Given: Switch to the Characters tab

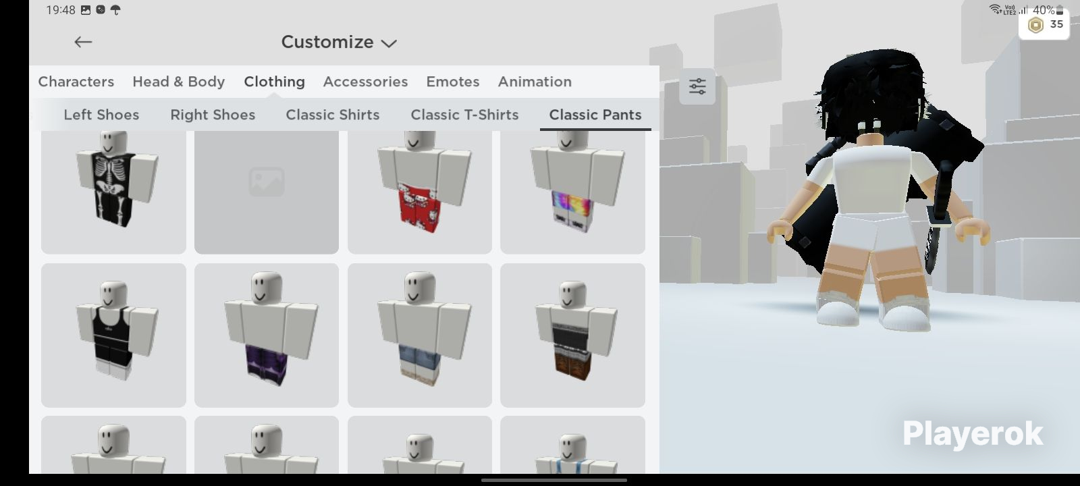Looking at the screenshot, I should 76,82.
